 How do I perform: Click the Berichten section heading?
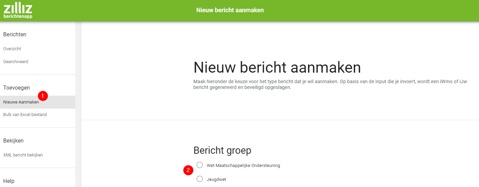pyautogui.click(x=15, y=35)
